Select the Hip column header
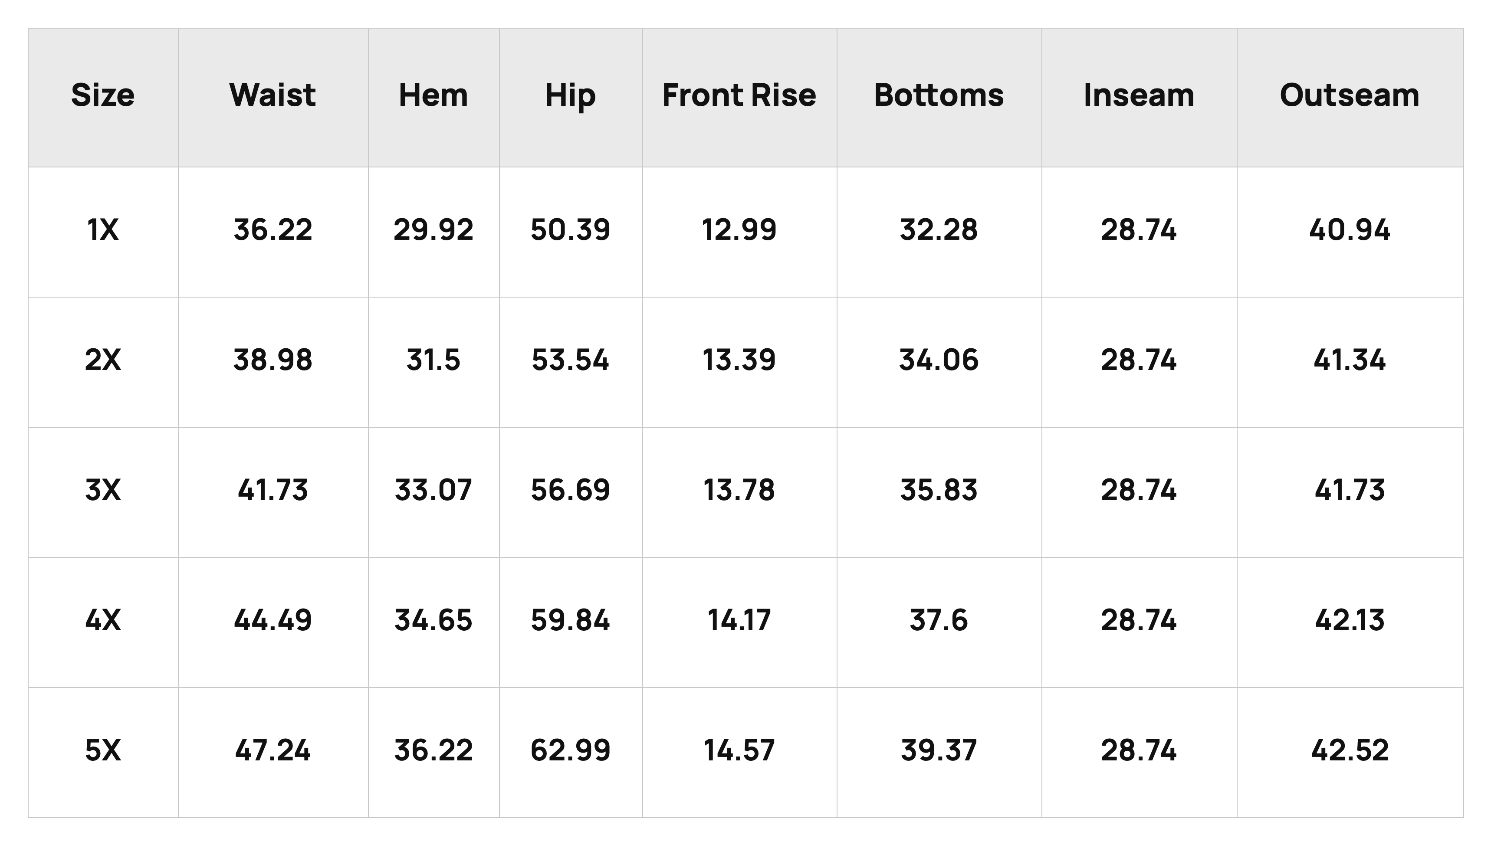The image size is (1491, 845). 571,96
